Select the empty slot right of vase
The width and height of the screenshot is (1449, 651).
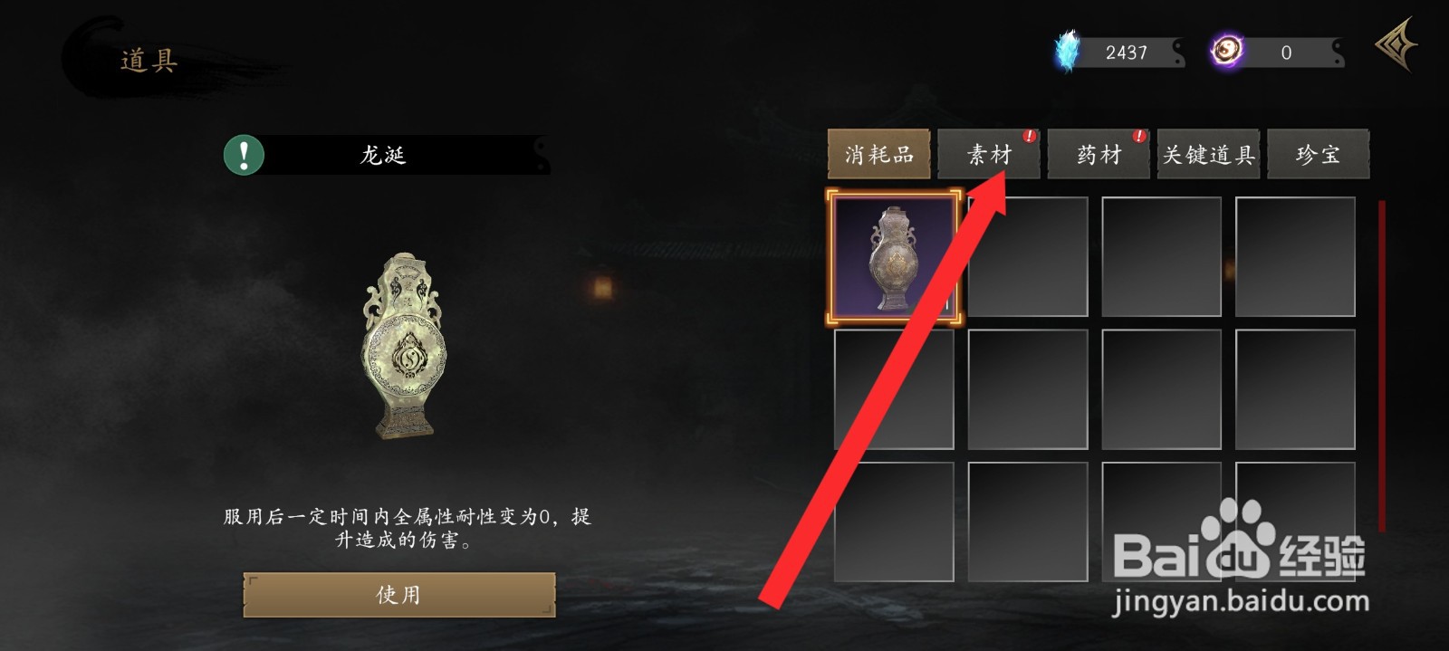[1028, 256]
